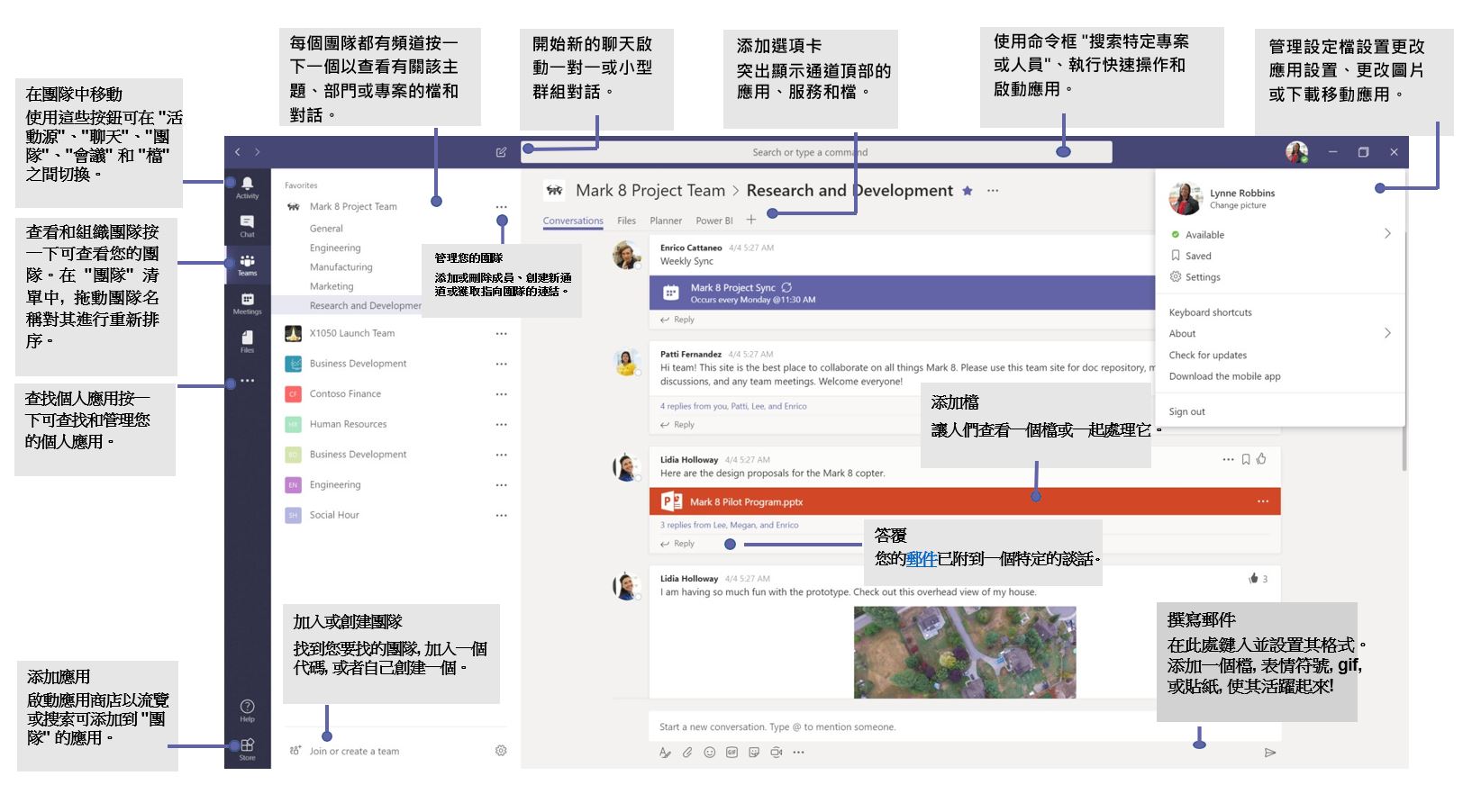Image resolution: width=1472 pixels, height=785 pixels.
Task: Click Change picture under Lynne Robbins
Action: point(1238,206)
